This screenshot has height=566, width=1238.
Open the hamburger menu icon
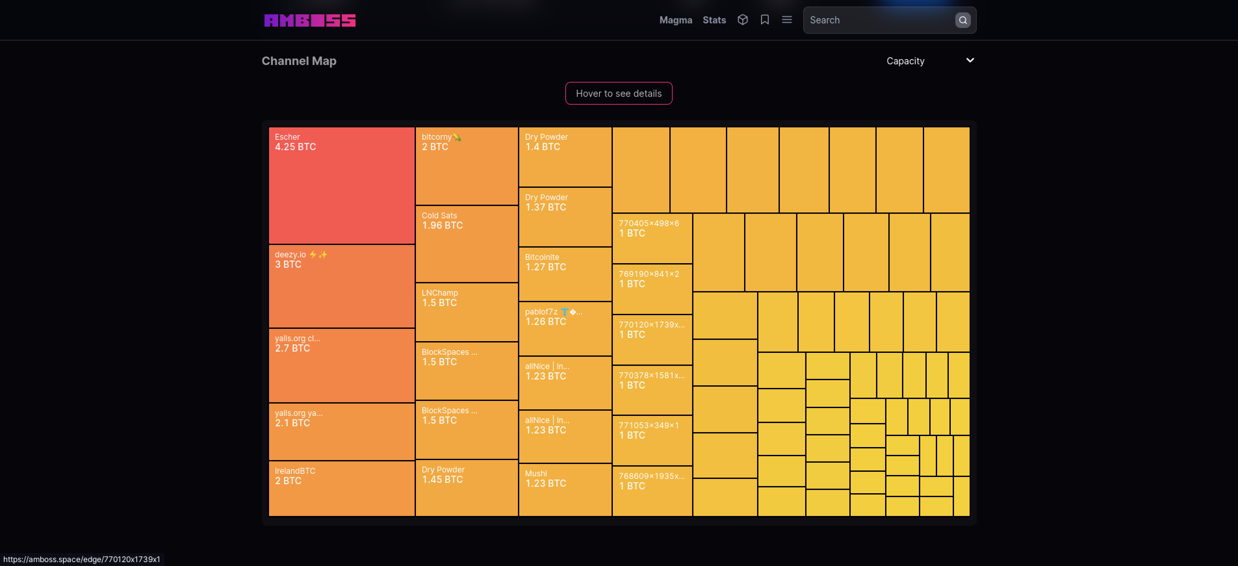click(x=787, y=20)
